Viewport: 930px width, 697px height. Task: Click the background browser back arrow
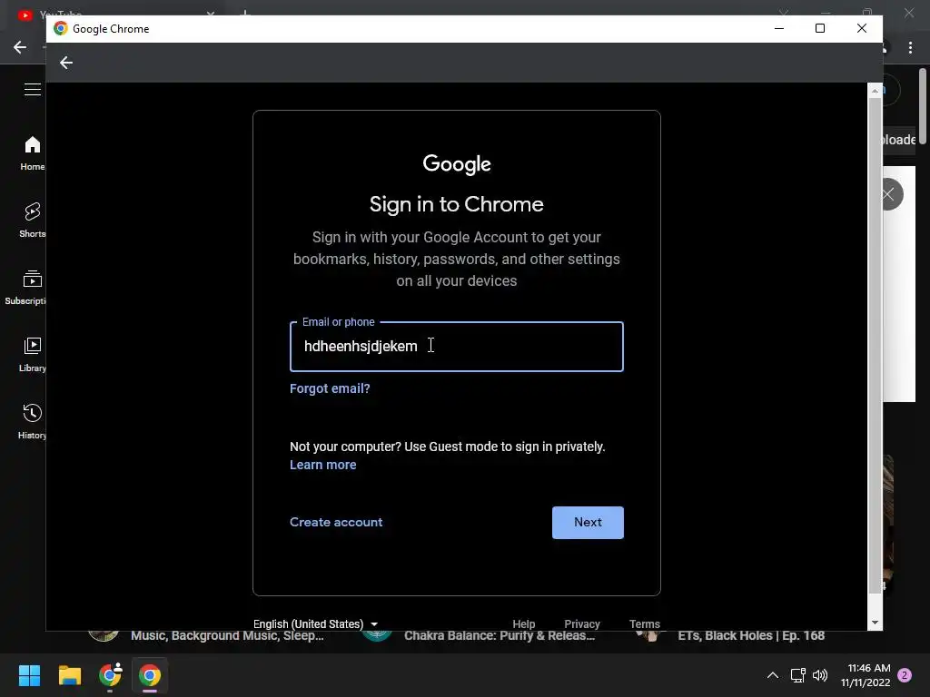coord(20,47)
